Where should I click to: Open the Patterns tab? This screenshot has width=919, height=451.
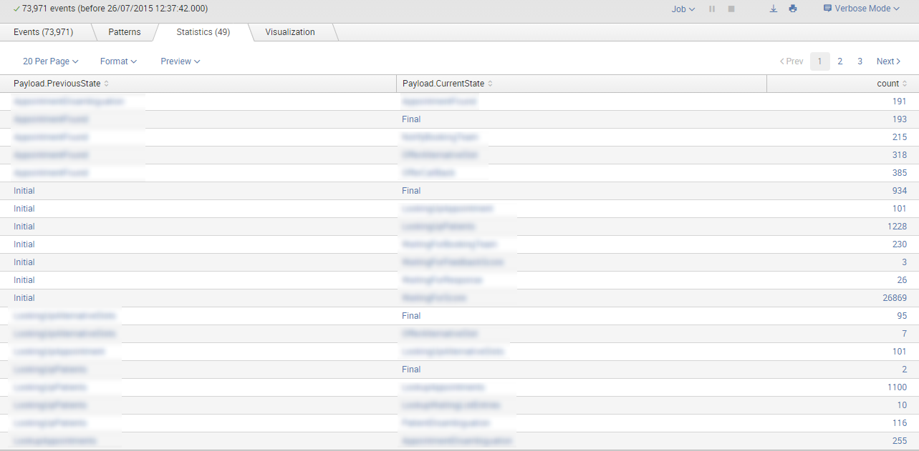[x=125, y=32]
